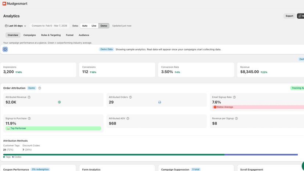Click the Codes legend entry
This screenshot has width=304, height=171.
click(x=17, y=157)
